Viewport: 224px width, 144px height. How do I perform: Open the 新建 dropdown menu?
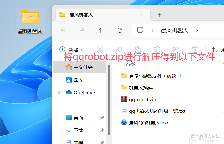(71, 49)
